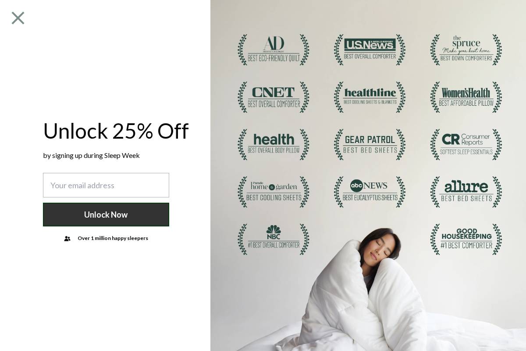Screen dimensions: 526x351
Task: Select the Gear Patrol Best Bed Sheets badge
Action: tap(370, 144)
